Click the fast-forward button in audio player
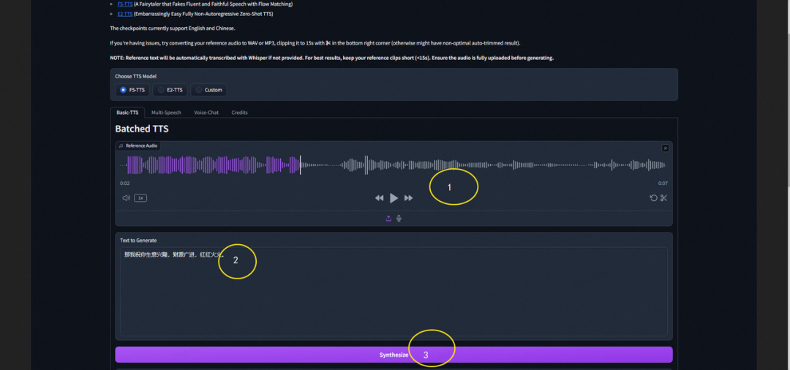The image size is (790, 370). pos(408,198)
